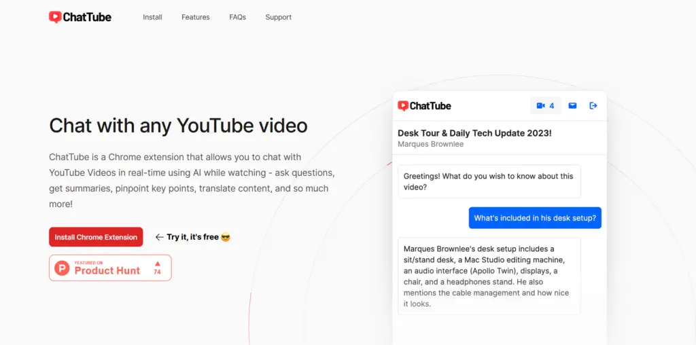
Task: Go to Features section
Action: (x=195, y=17)
